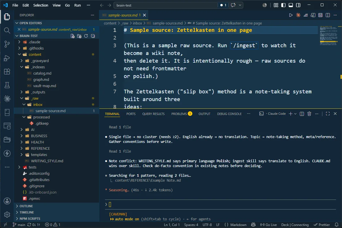The height and width of the screenshot is (228, 342).
Task: Toggle bottom panel visibility
Action: [291, 5]
